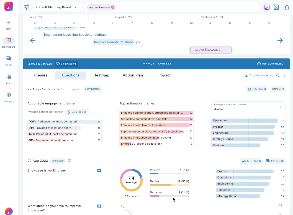Click the info icon next to Completed
This screenshot has height=215, width=293.
(70, 161)
